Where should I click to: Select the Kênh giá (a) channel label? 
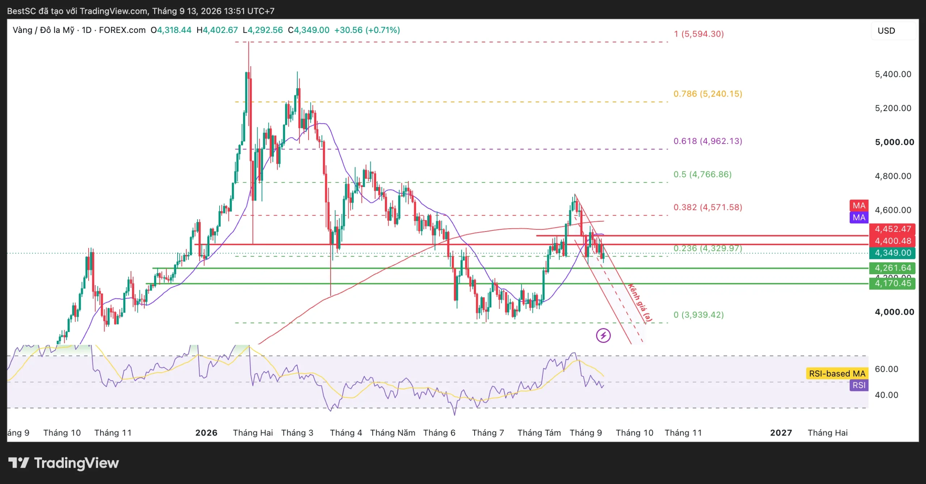(x=640, y=303)
